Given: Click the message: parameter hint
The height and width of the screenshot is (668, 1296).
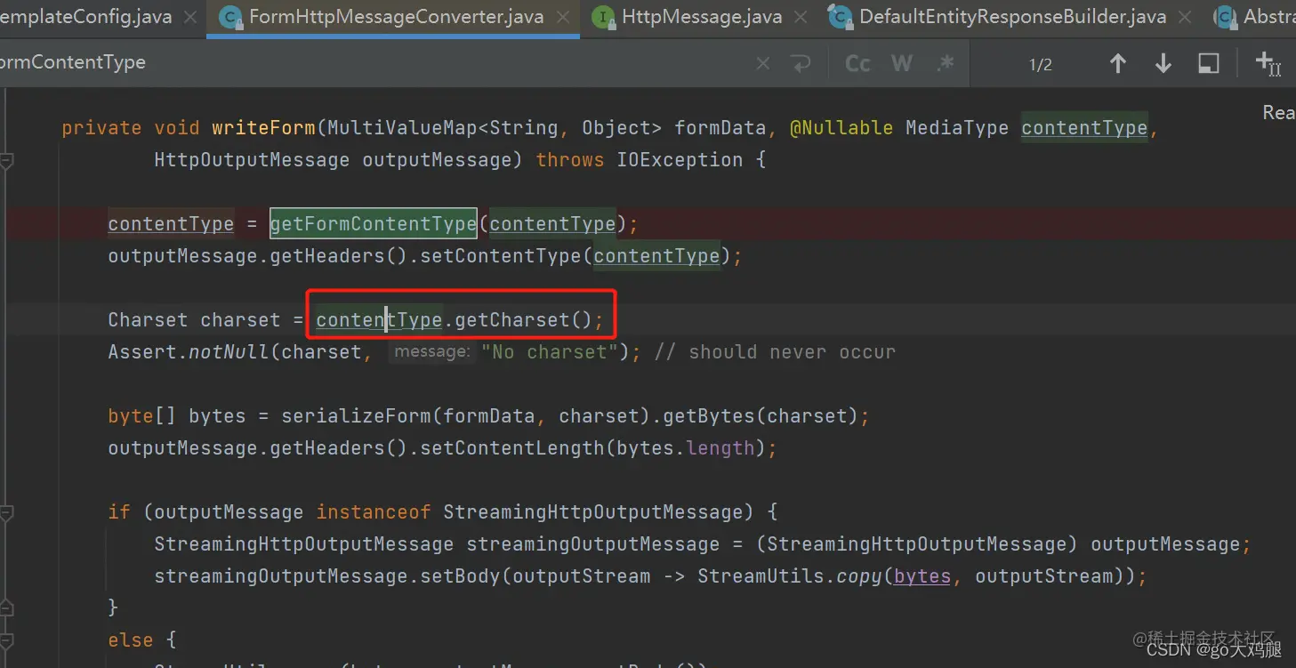Looking at the screenshot, I should coord(431,352).
